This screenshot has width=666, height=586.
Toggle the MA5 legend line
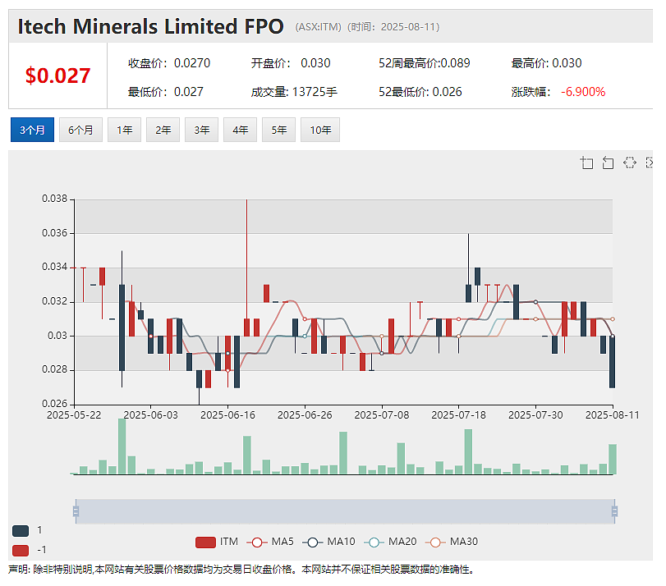tap(257, 543)
